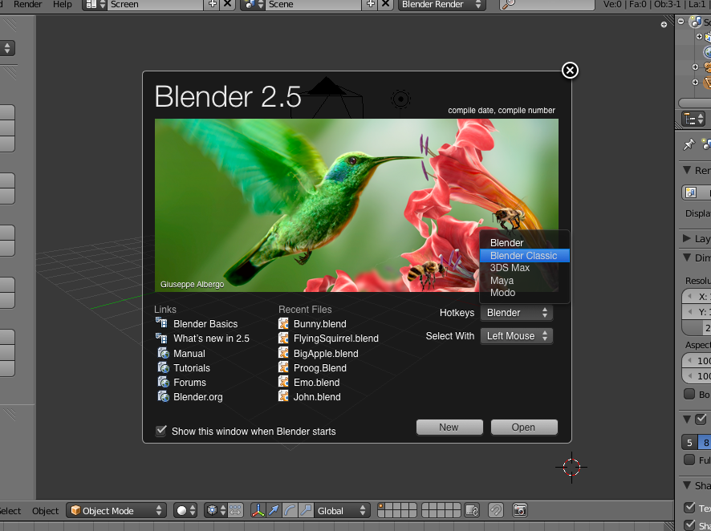Collapse the Render panel triangle

pyautogui.click(x=686, y=170)
